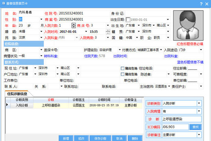Viewport: 211px width, 141px height.
Task: Click the 修改 button
Action: [x=81, y=138]
